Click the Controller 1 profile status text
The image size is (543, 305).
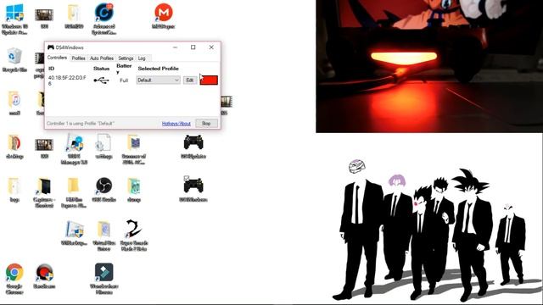point(81,124)
